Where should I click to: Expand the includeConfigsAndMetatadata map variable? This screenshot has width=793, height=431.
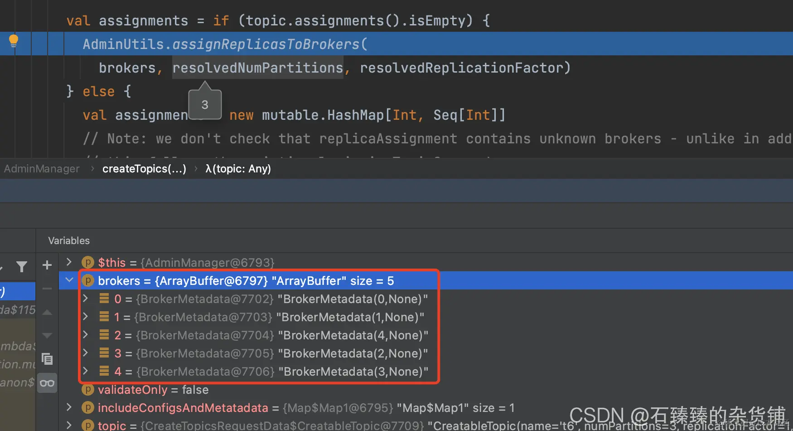[69, 407]
